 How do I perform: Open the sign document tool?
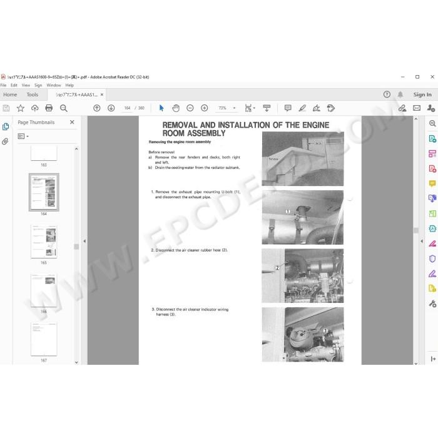pos(317,108)
